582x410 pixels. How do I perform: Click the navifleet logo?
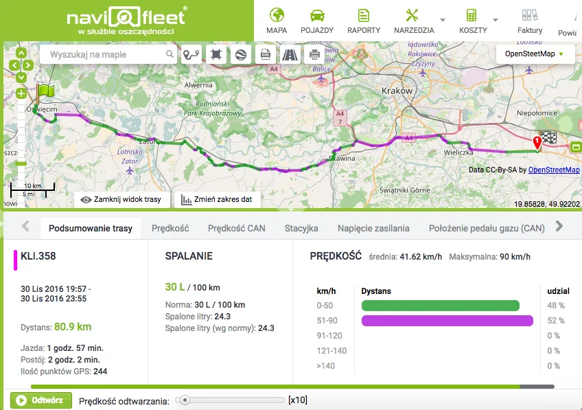[x=126, y=21]
